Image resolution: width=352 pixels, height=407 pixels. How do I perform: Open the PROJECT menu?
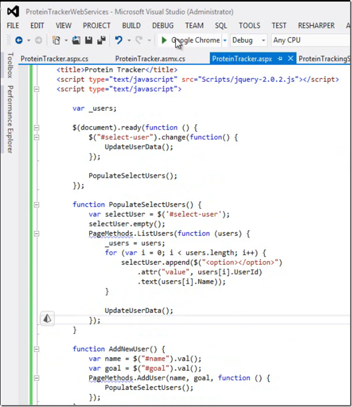click(97, 25)
